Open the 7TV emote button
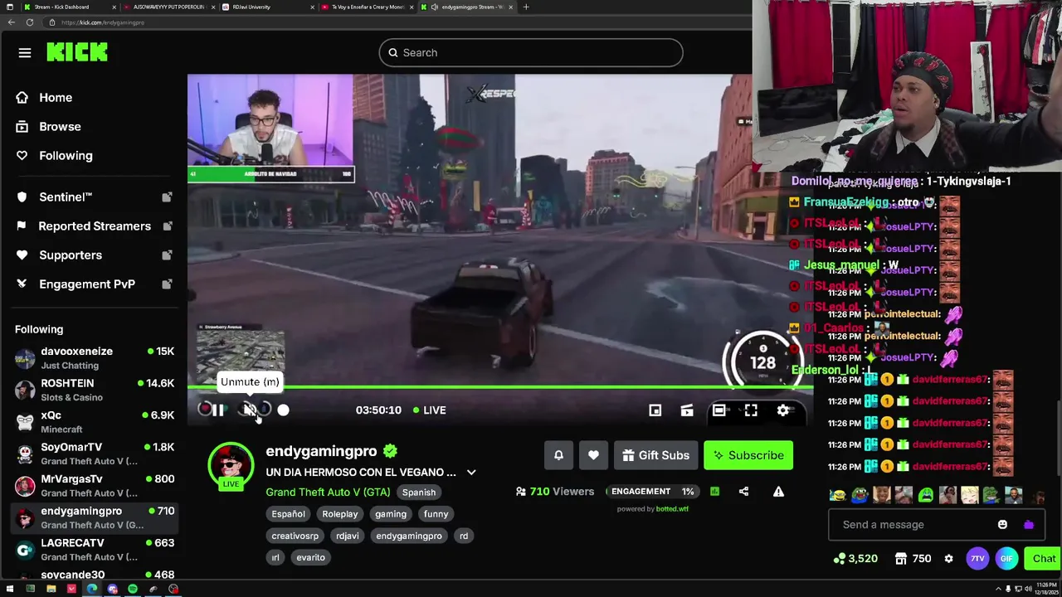The height and width of the screenshot is (597, 1062). (977, 559)
